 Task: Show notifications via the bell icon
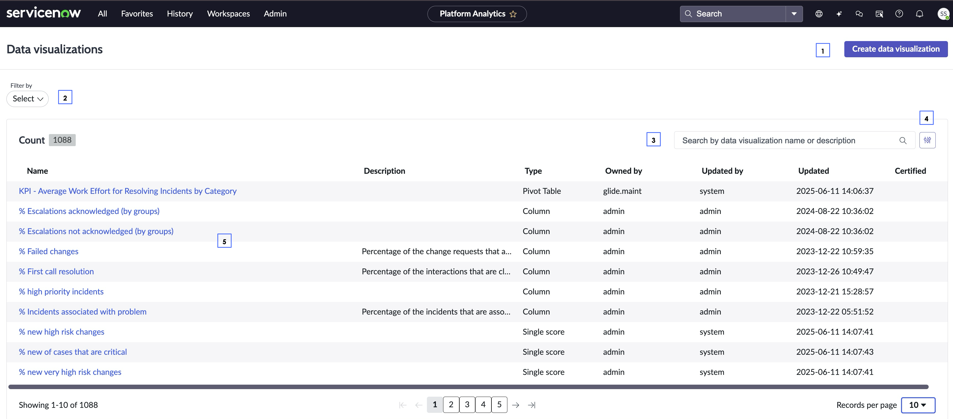click(920, 14)
